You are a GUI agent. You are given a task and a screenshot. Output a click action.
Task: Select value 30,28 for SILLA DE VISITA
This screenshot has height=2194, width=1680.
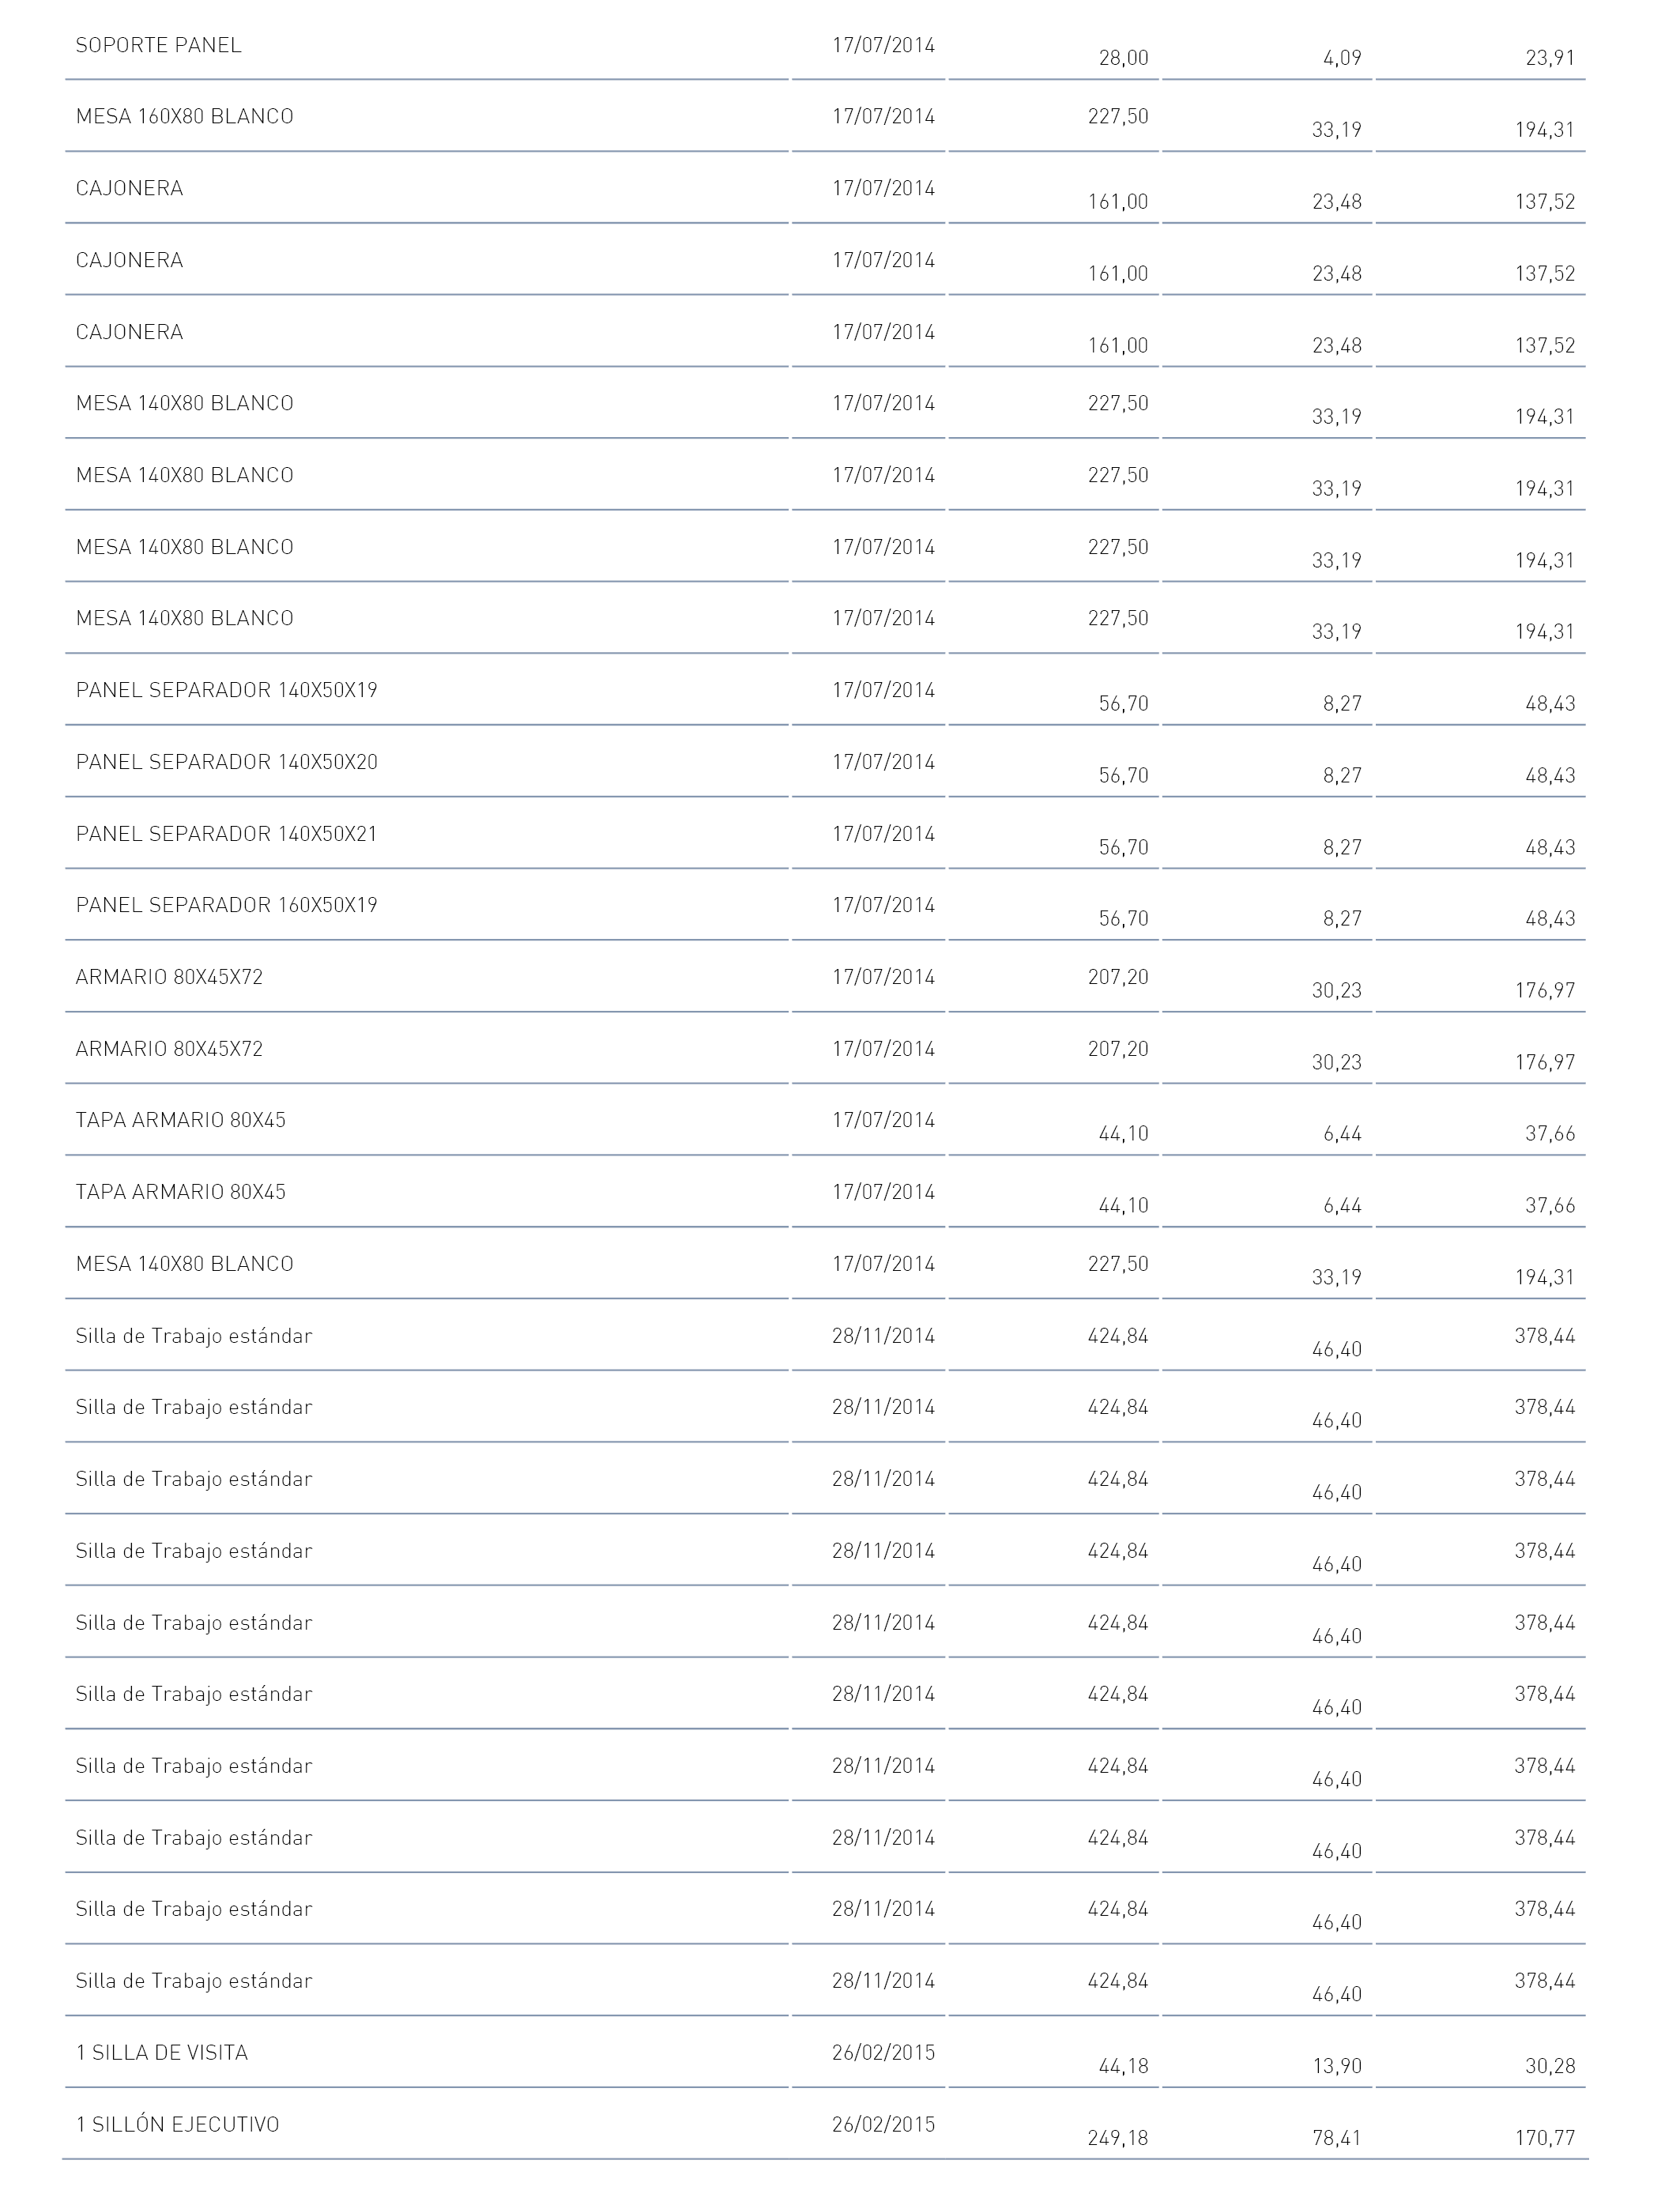pyautogui.click(x=1550, y=2066)
